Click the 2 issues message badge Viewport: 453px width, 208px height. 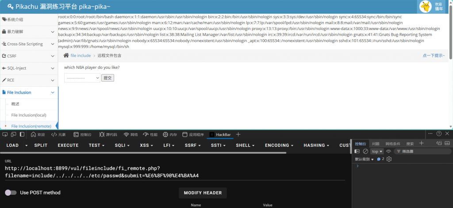tap(380, 159)
